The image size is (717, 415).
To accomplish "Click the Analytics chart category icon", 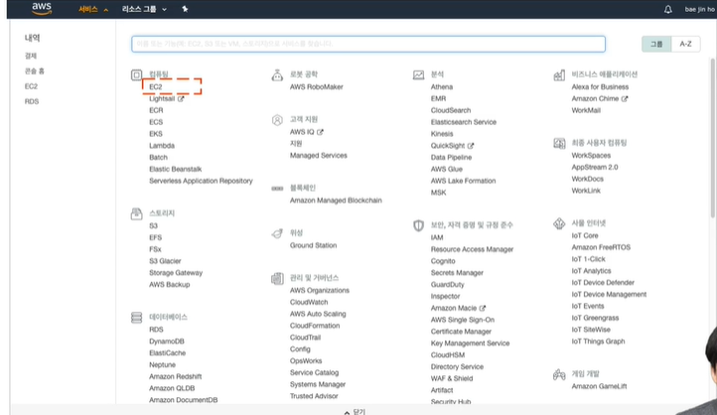I will pyautogui.click(x=418, y=74).
